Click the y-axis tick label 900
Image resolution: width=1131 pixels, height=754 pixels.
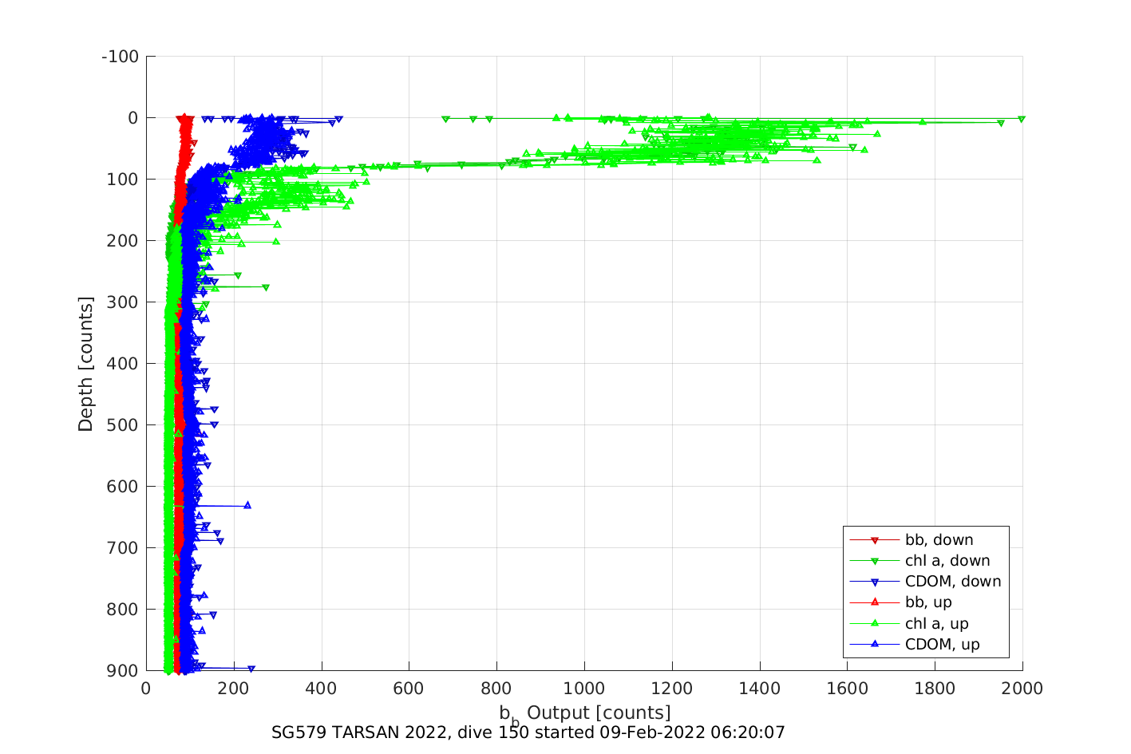click(124, 671)
